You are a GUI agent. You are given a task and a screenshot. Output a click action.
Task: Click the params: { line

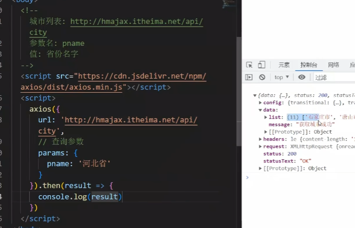click(x=58, y=153)
